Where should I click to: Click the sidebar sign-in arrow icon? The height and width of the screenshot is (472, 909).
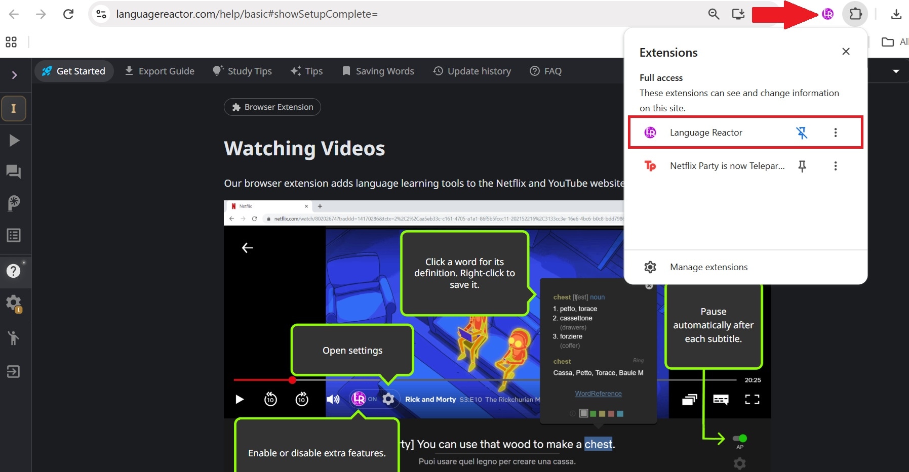(x=14, y=372)
